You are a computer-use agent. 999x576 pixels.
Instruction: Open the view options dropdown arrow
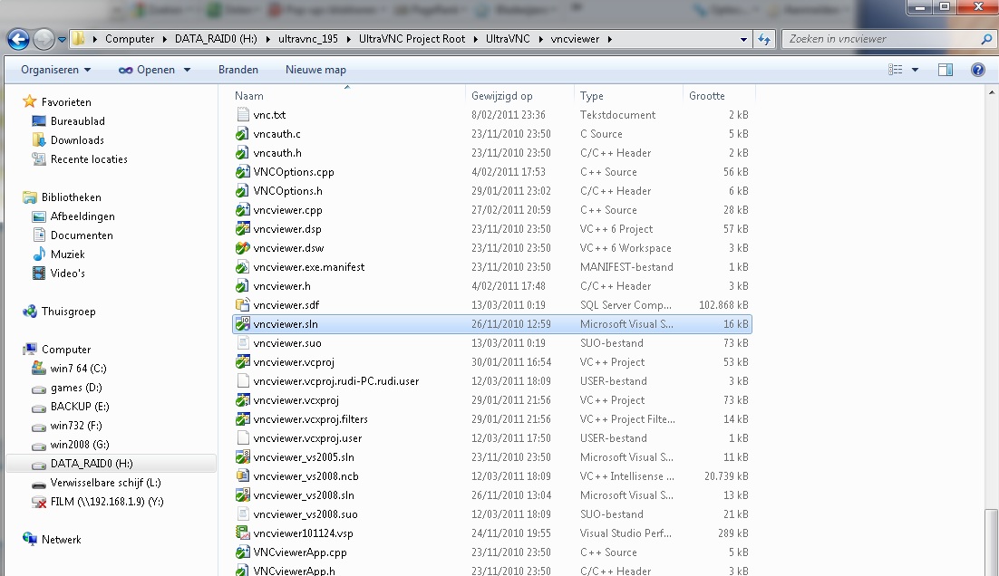click(915, 70)
